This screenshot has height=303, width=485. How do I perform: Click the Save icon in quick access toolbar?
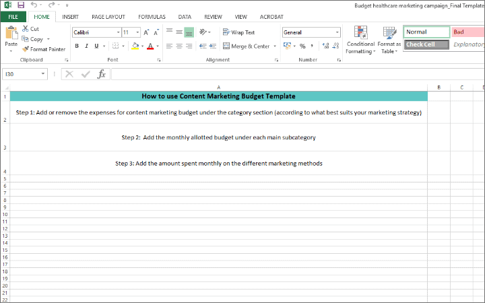point(20,5)
